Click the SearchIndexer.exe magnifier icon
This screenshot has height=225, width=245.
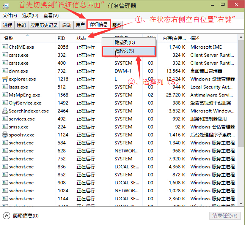5,111
